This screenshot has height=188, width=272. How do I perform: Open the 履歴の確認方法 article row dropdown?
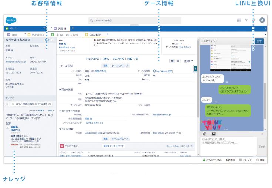pos(7,127)
